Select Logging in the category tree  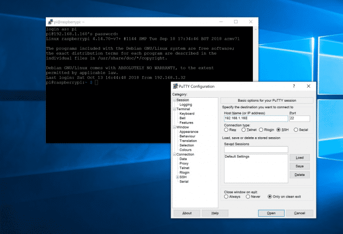pyautogui.click(x=186, y=105)
